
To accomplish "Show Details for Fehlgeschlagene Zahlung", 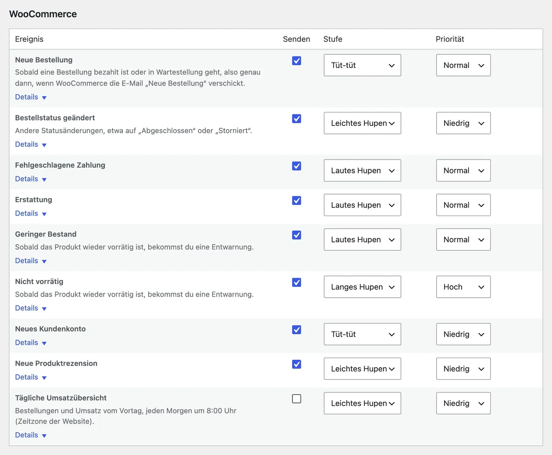I will [x=31, y=179].
